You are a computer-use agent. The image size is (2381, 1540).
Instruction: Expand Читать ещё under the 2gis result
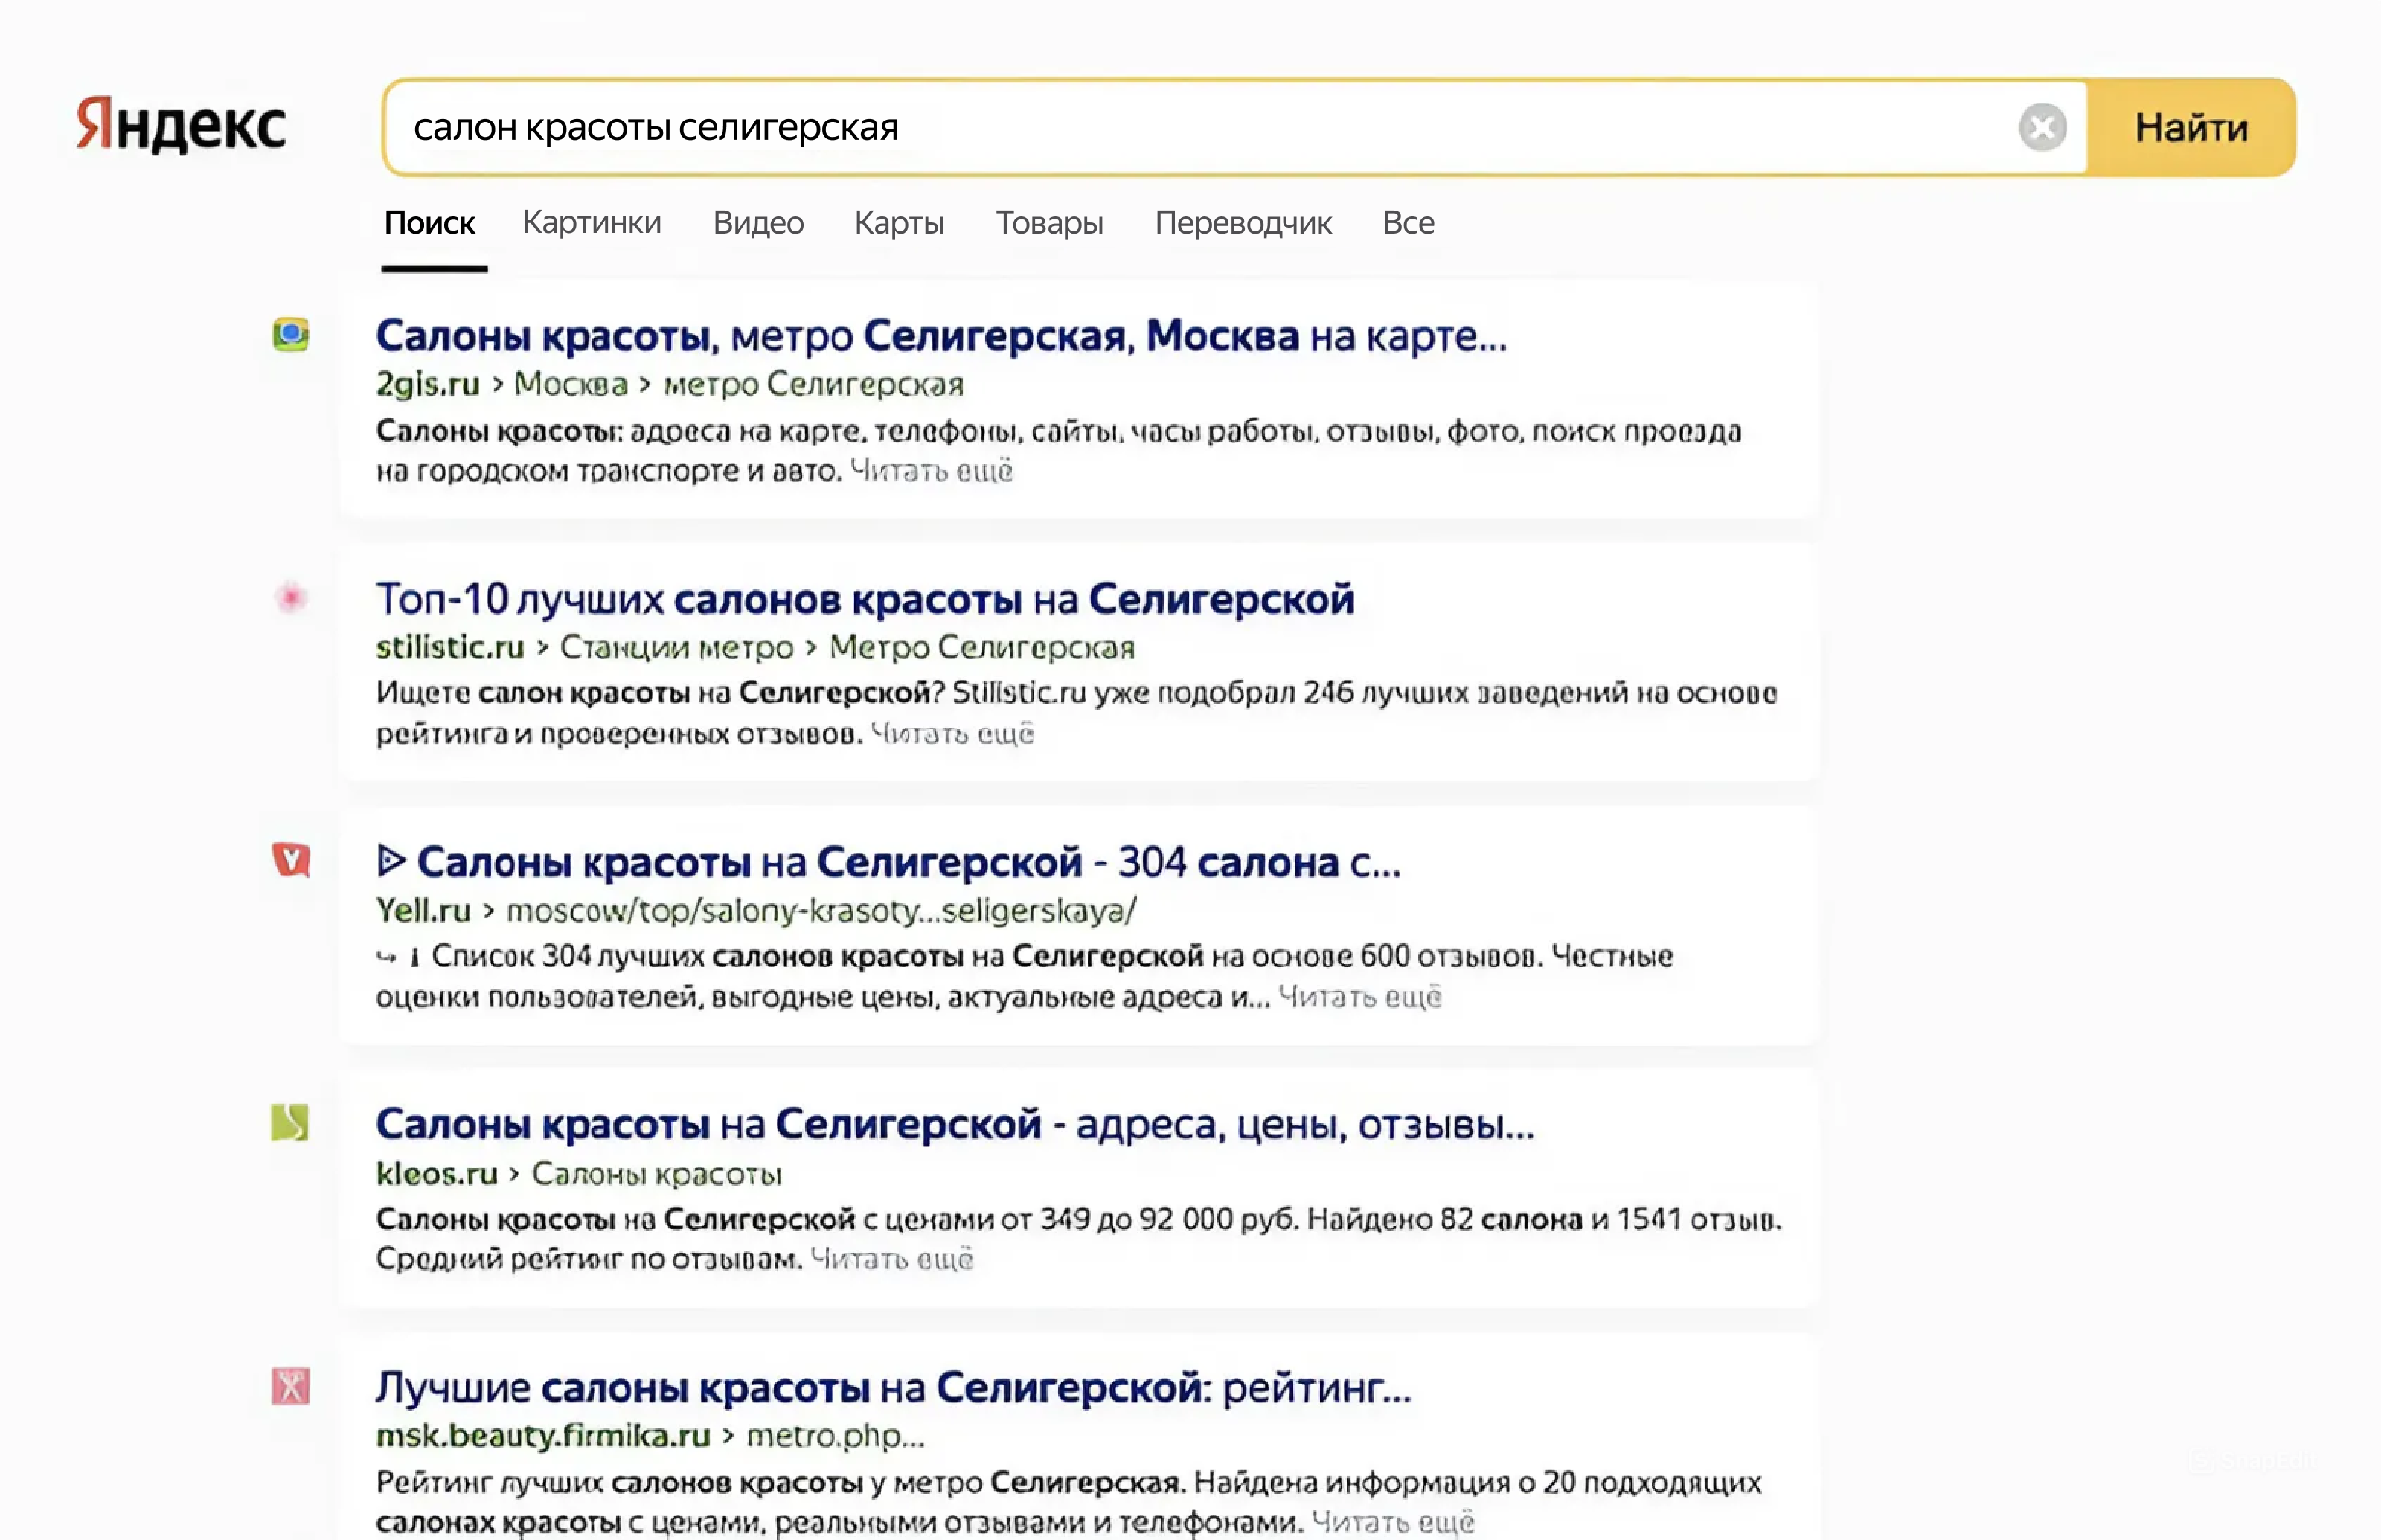(x=931, y=471)
